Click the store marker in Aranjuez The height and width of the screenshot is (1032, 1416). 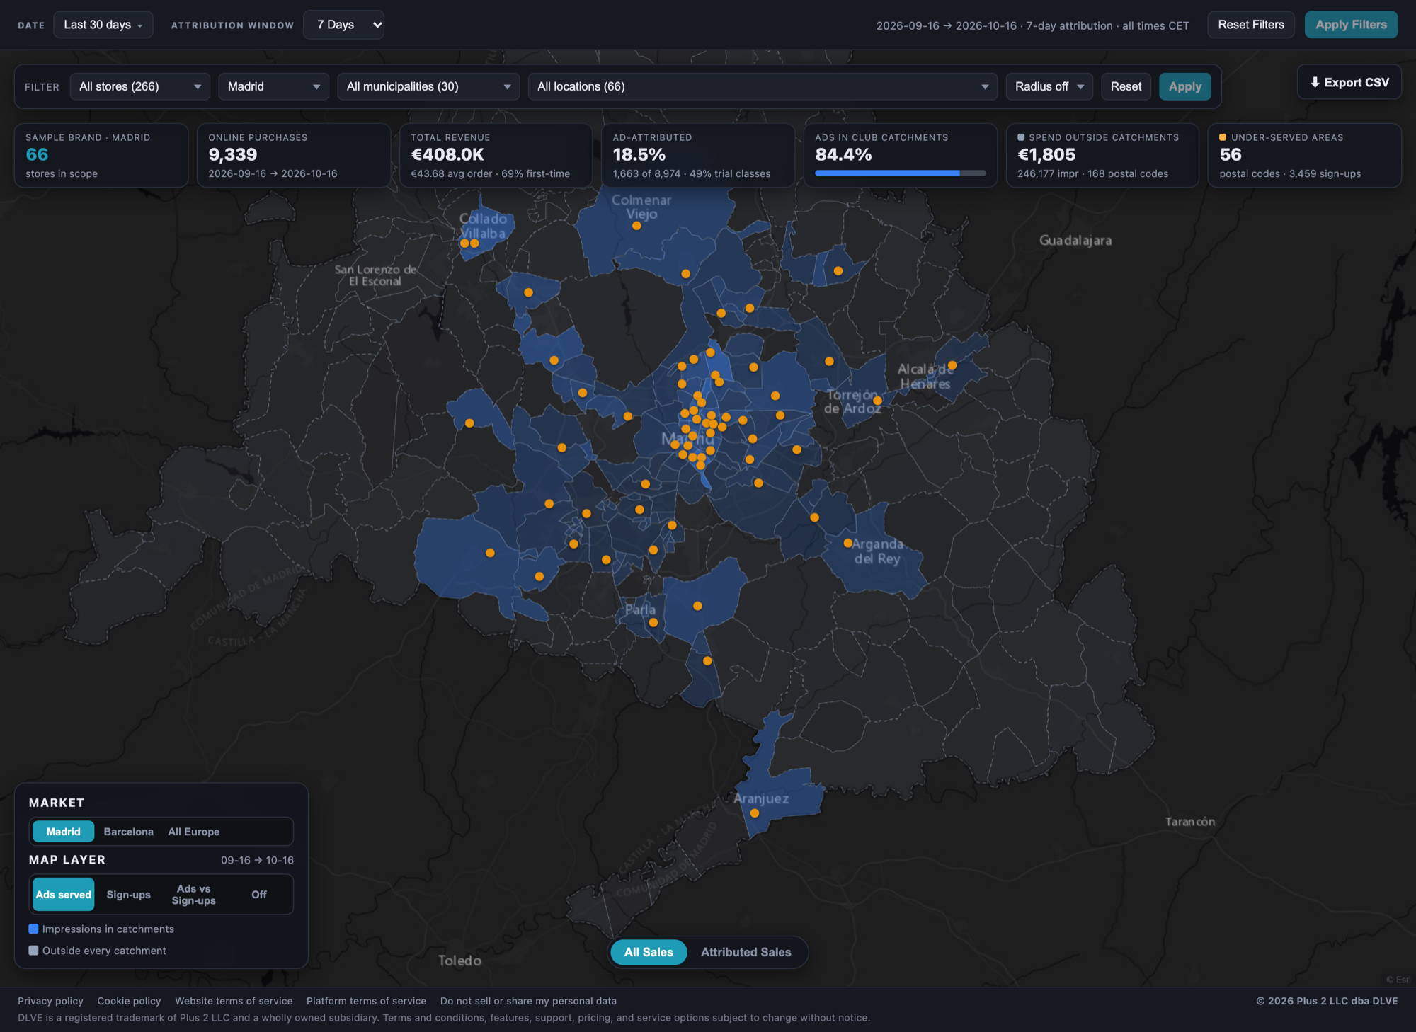[755, 813]
